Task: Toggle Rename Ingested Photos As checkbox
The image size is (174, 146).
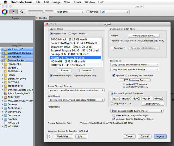Action: click(112, 93)
